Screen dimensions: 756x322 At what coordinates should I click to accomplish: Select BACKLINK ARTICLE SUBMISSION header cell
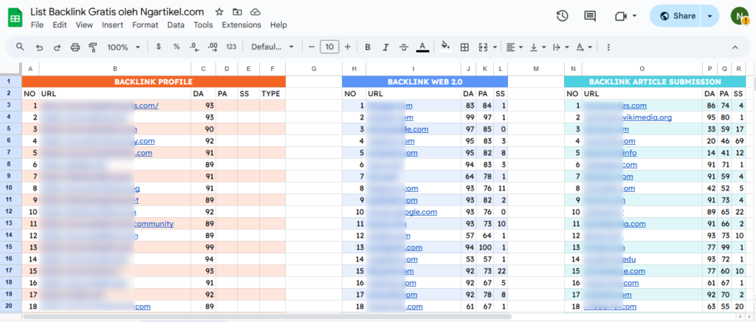(656, 81)
